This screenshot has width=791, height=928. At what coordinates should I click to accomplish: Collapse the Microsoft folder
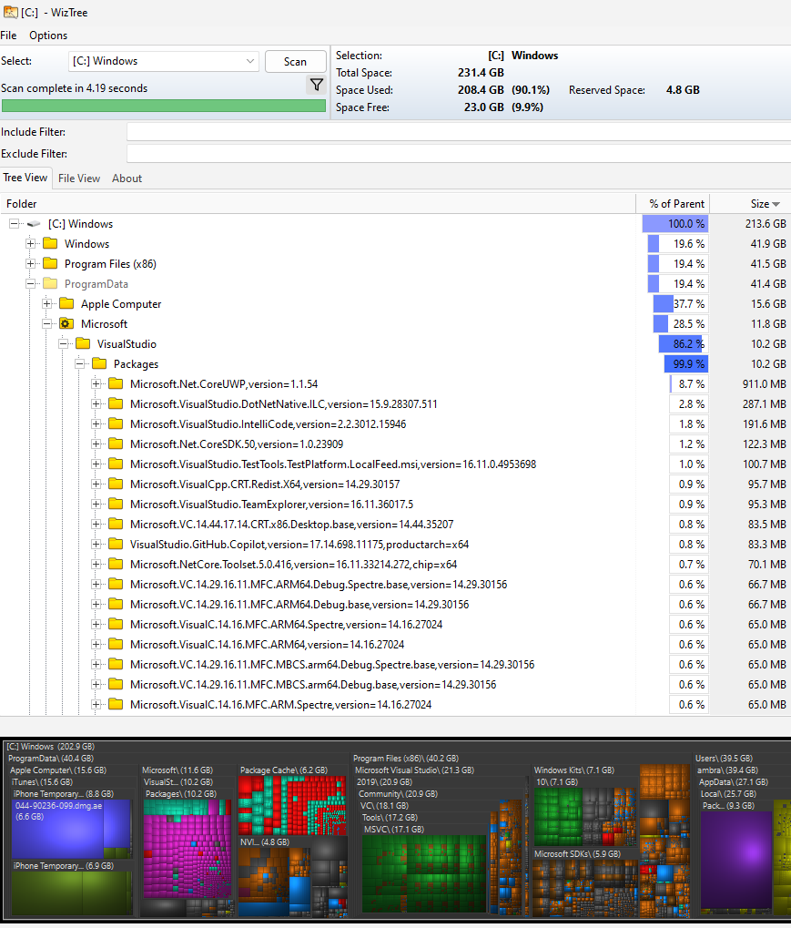[x=46, y=323]
